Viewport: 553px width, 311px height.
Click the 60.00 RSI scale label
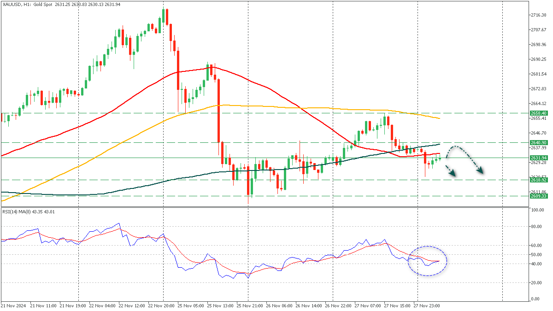(x=536, y=245)
